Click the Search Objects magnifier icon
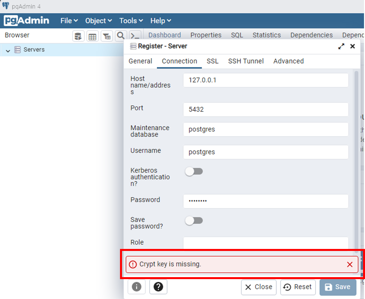The image size is (365, 299). pyautogui.click(x=121, y=36)
